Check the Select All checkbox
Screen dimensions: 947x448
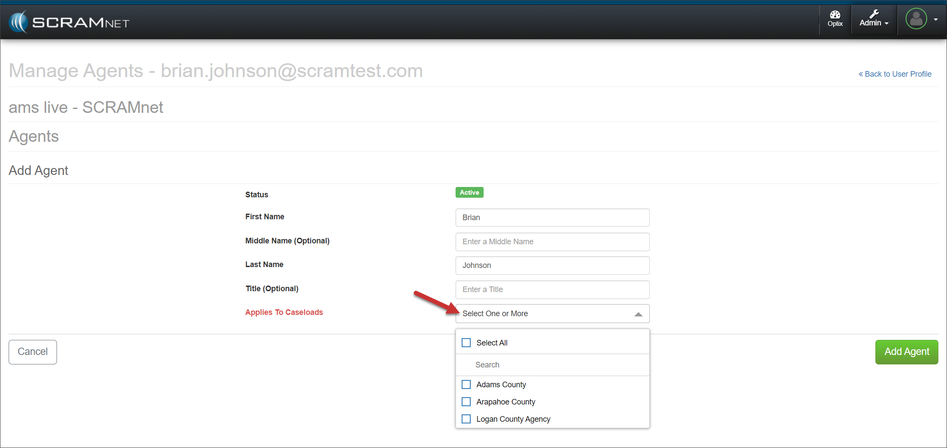[x=466, y=343]
